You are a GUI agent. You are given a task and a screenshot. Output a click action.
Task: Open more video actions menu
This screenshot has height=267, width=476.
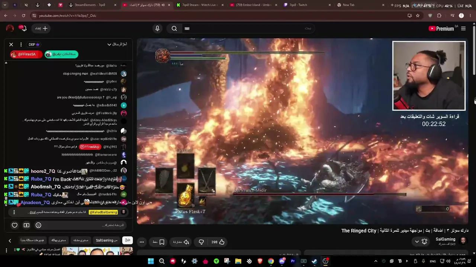pyautogui.click(x=142, y=242)
